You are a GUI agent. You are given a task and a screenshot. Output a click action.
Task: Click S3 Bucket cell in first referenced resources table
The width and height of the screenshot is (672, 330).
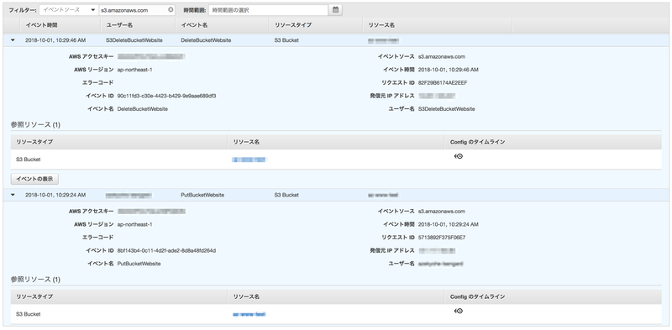click(x=29, y=160)
